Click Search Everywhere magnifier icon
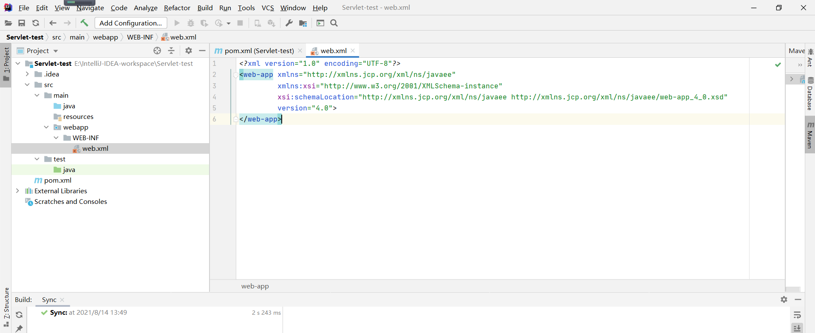 pyautogui.click(x=334, y=23)
